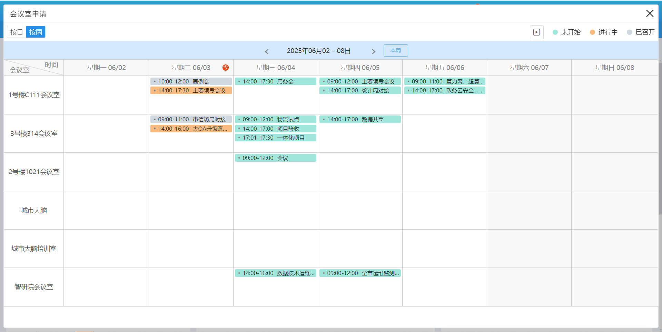
Task: Open the 14:00-17:00 数据共享 meeting
Action: coord(360,119)
